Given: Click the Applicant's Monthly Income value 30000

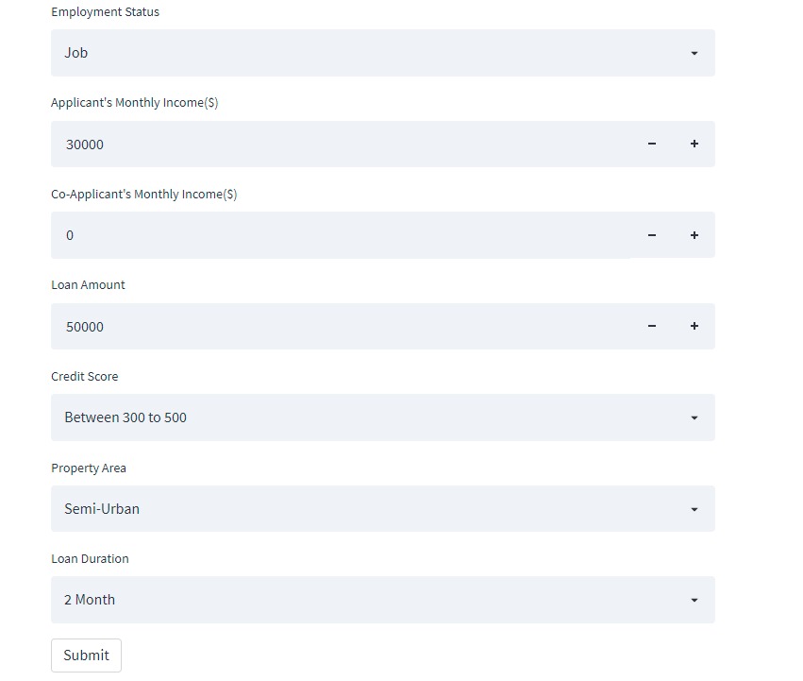Looking at the screenshot, I should 85,144.
